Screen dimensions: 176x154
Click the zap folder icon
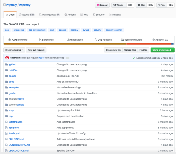(x=6, y=116)
